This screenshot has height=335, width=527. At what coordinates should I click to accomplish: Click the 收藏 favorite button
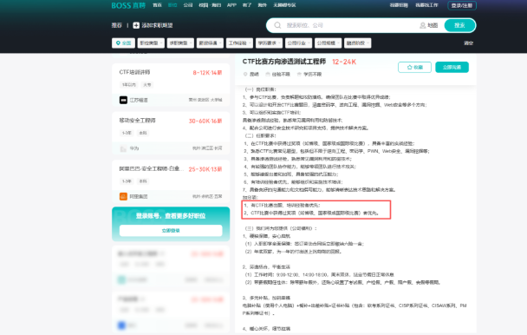(x=414, y=68)
